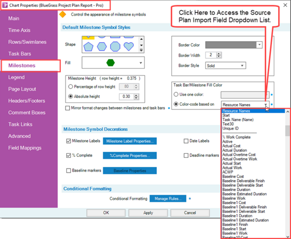Open the Color-code based on field dropdown
Screen dimensions: 291x239
click(266, 105)
